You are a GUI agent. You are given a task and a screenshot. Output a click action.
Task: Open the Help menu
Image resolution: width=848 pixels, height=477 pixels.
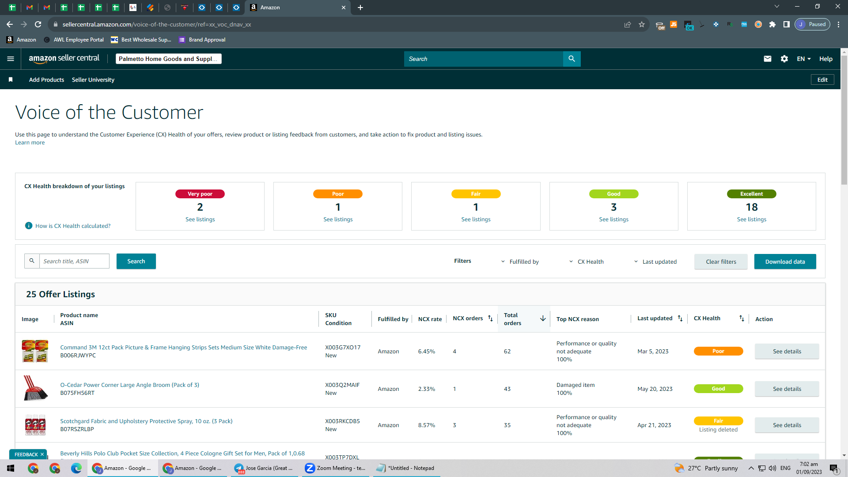tap(826, 59)
